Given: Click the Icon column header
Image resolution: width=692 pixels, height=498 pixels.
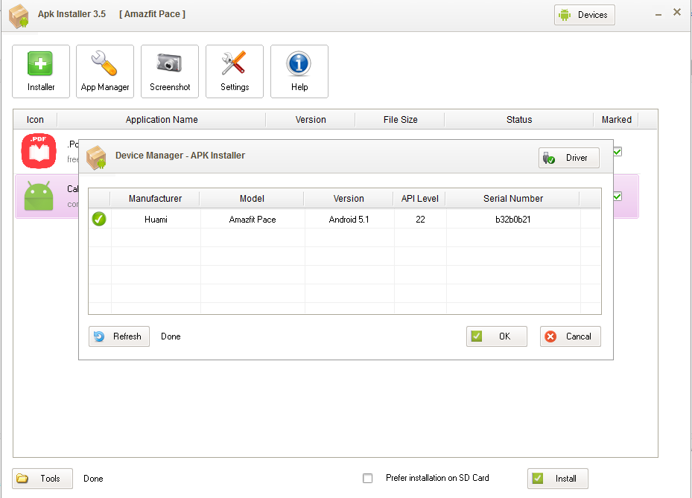Looking at the screenshot, I should pos(35,120).
